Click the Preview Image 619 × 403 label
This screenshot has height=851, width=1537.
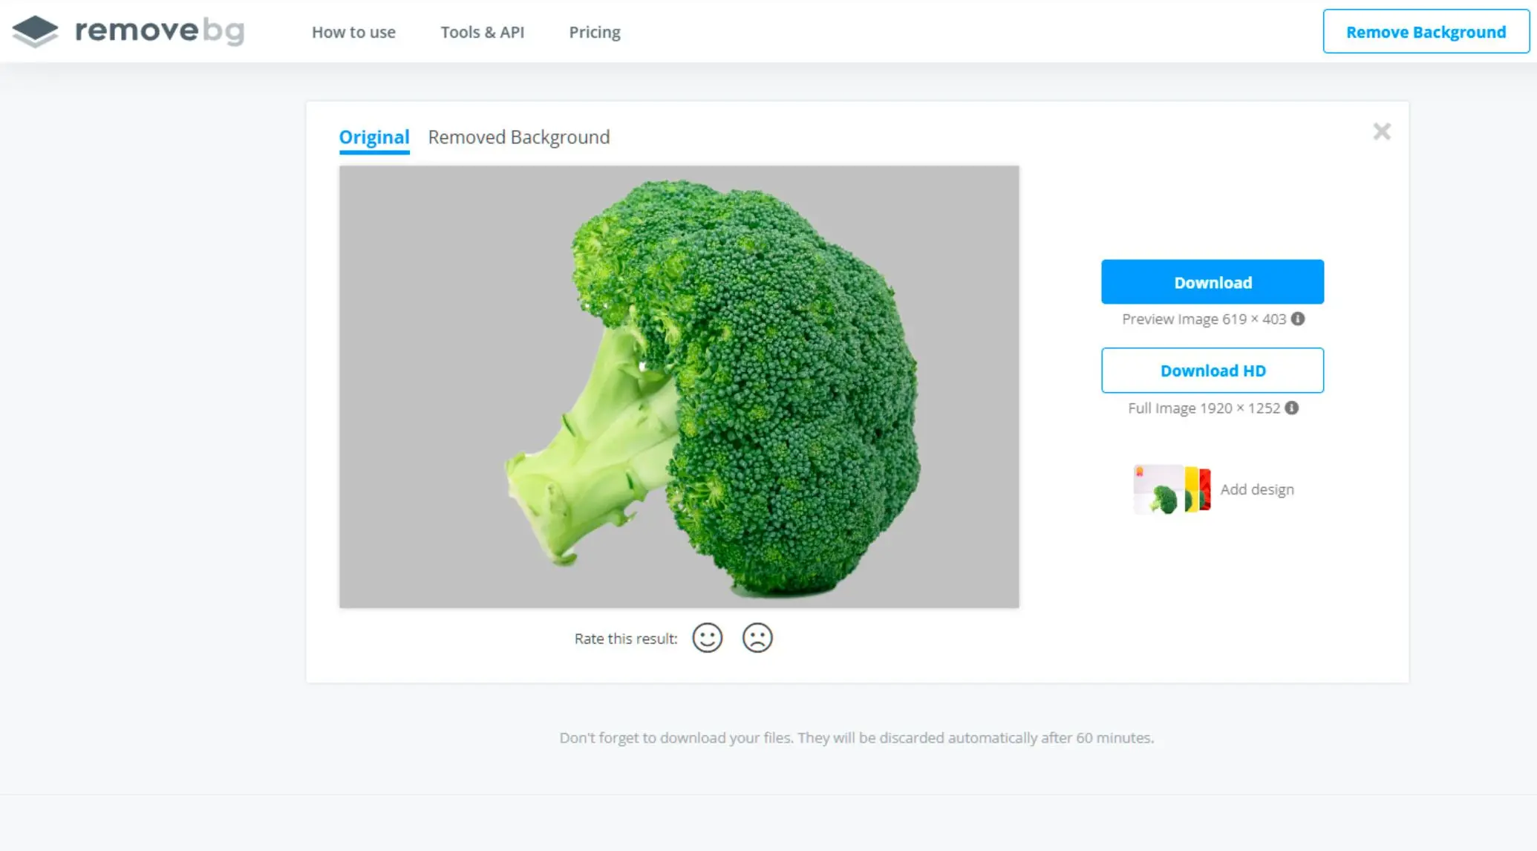coord(1204,319)
